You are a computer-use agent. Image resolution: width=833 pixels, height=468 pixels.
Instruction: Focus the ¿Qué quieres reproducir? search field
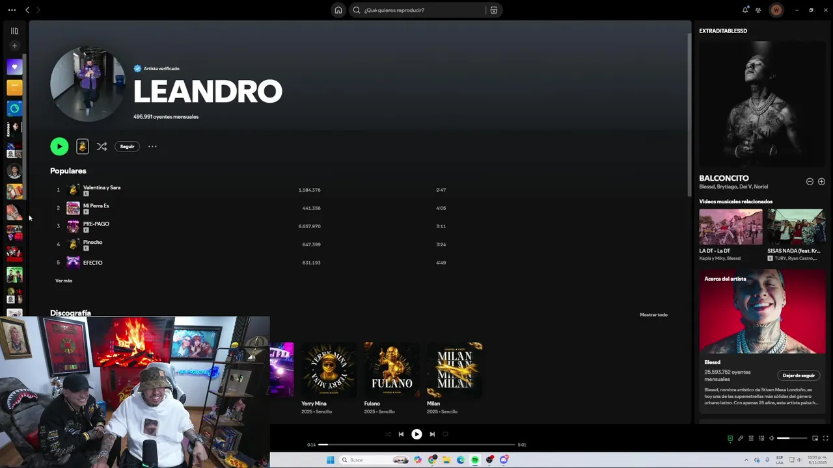point(423,10)
